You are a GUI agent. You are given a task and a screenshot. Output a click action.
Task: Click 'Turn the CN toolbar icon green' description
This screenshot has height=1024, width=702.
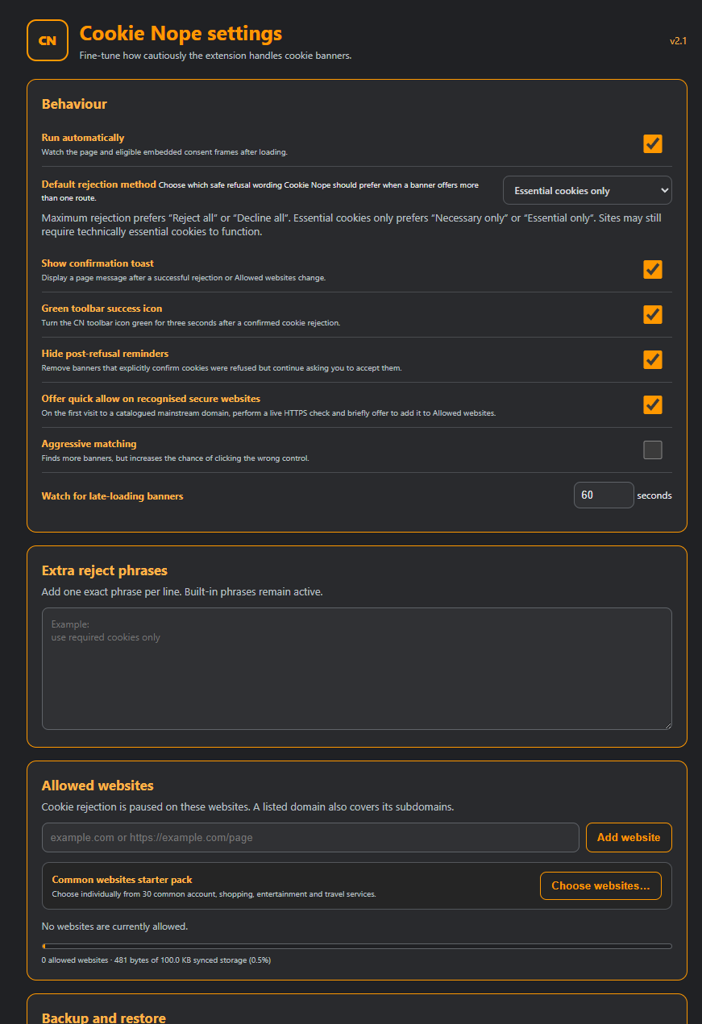[191, 323]
